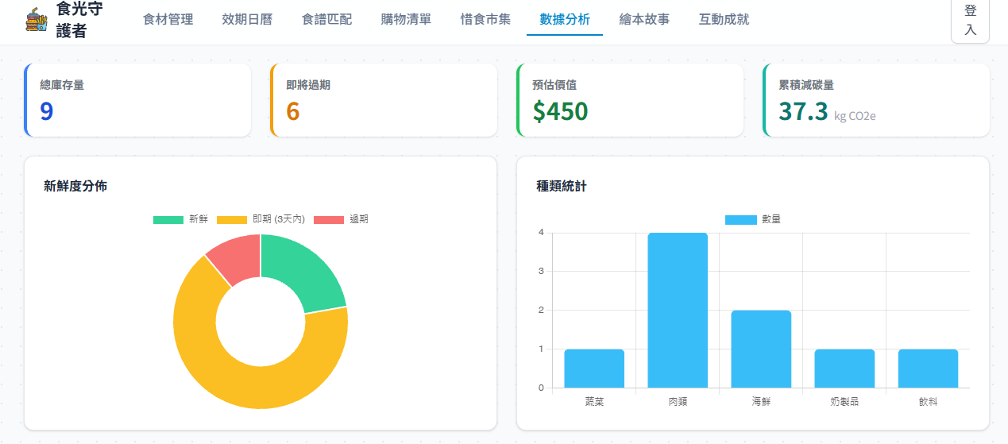Open the 食材管理 tab

click(x=168, y=20)
